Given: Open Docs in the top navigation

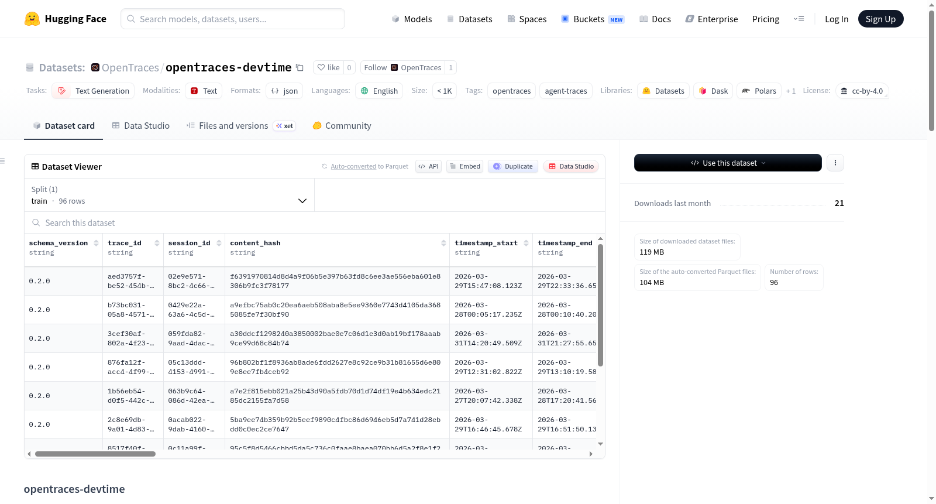Looking at the screenshot, I should 655,19.
